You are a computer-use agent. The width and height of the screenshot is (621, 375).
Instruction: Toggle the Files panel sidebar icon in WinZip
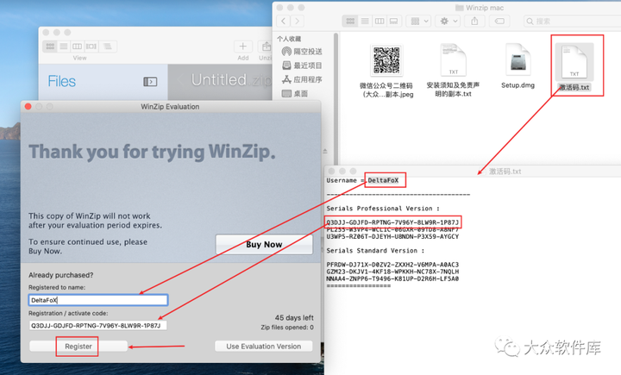150,82
